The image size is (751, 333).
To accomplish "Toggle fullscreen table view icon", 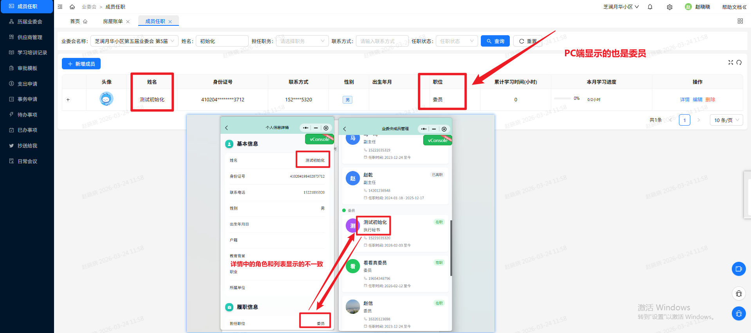I will tap(730, 63).
